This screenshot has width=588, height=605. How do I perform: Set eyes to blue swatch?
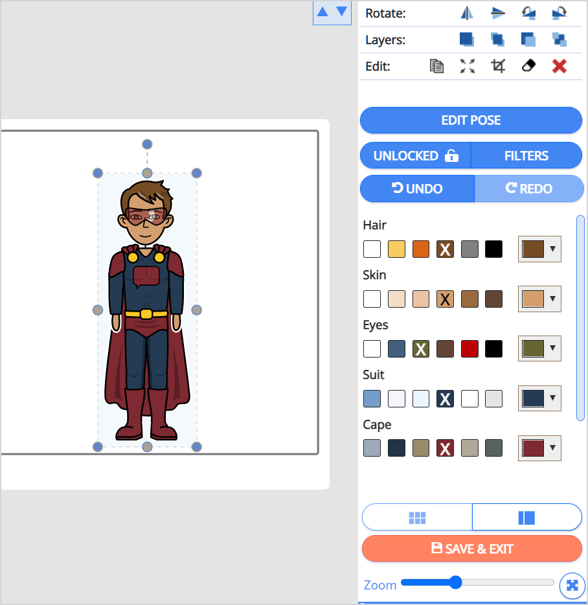pos(396,348)
